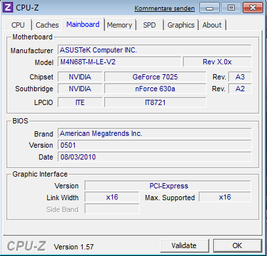This screenshot has height=256, width=267.
Task: Click the IT8721 LPCIO value
Action: pyautogui.click(x=155, y=102)
